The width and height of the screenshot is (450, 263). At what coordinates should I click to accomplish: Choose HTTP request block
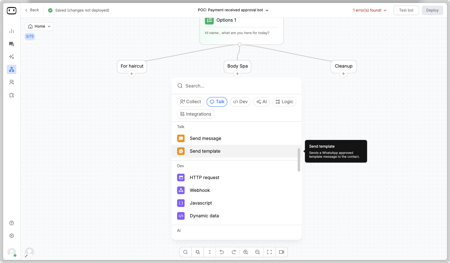point(237,178)
